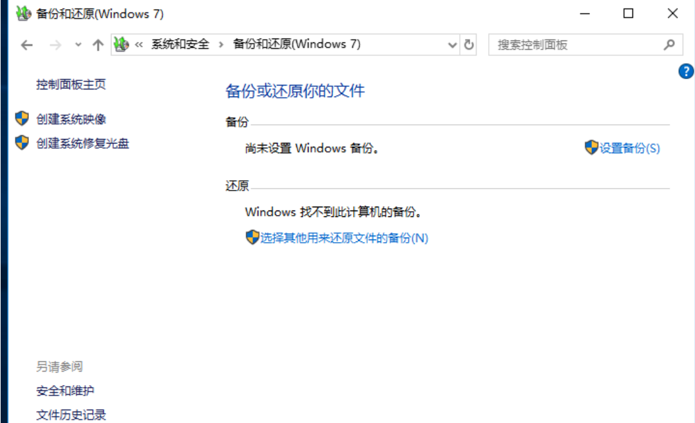Image resolution: width=695 pixels, height=423 pixels.
Task: Click the 另请参阅 label
Action: coord(59,366)
